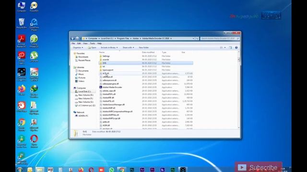Open Opera from the taskbar
Image resolution: width=307 pixels, height=172 pixels.
(91, 170)
